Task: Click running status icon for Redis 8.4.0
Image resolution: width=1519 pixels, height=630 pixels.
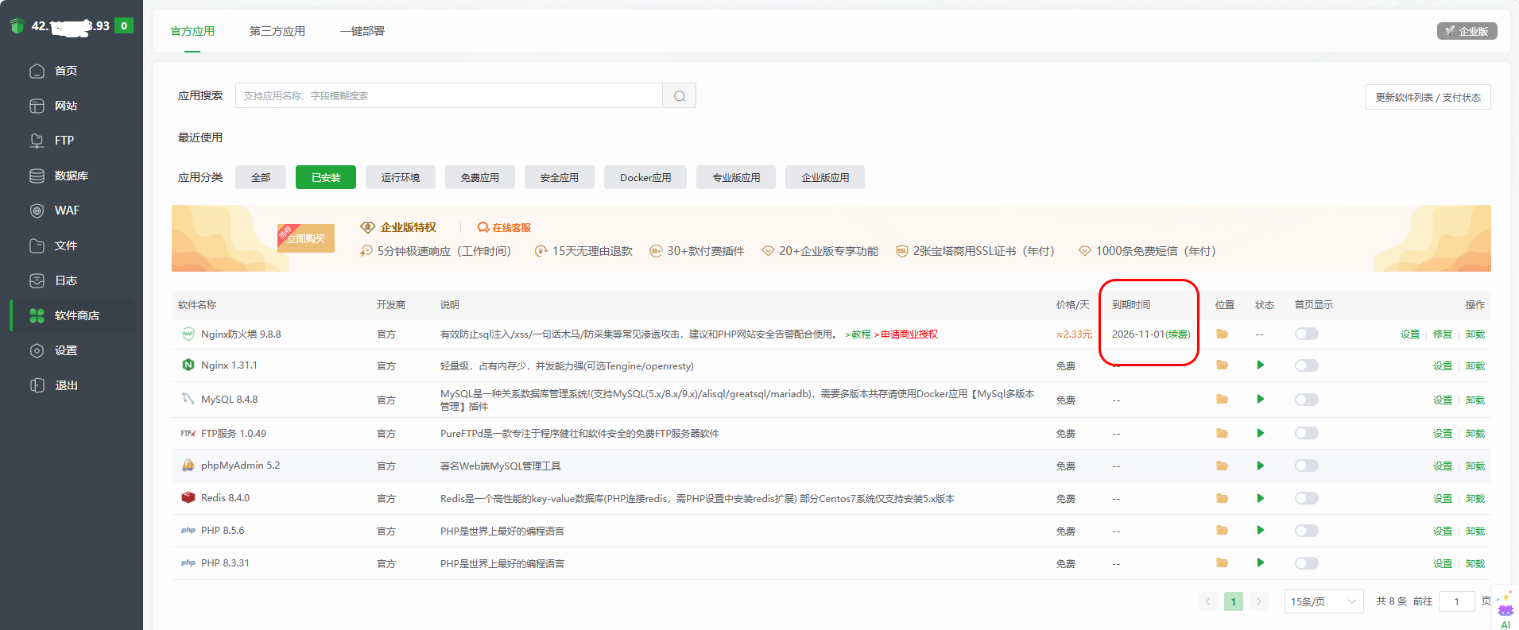Action: pyautogui.click(x=1260, y=498)
